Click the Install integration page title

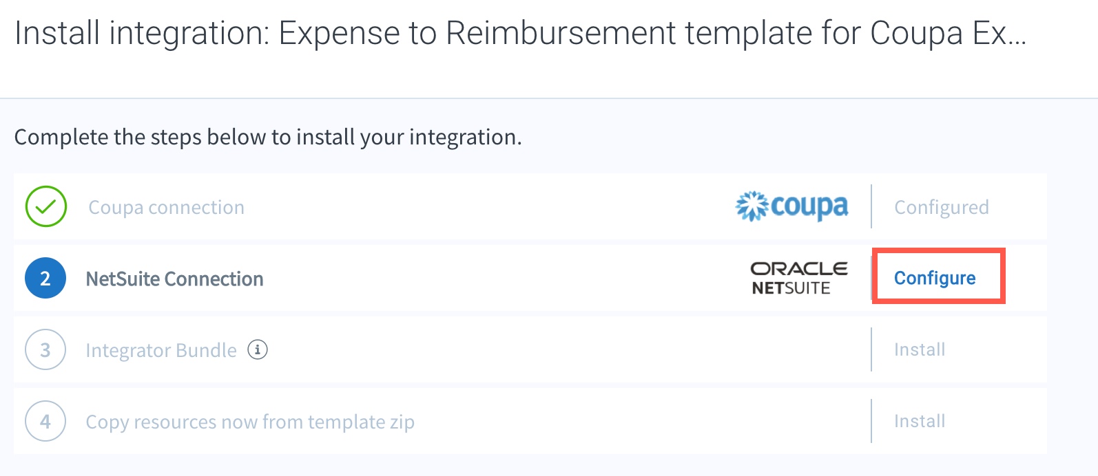tap(521, 33)
